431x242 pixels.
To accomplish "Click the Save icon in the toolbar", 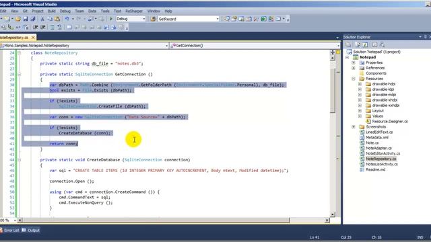I will [26, 19].
